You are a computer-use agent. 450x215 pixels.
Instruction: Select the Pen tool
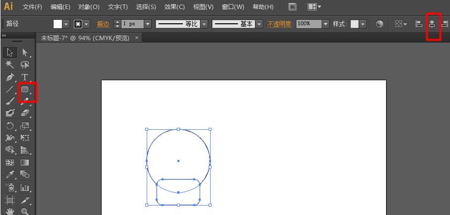pos(10,77)
